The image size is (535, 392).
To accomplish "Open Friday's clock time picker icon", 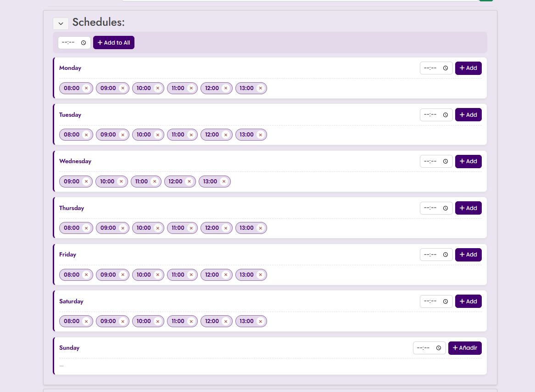I will [x=446, y=255].
